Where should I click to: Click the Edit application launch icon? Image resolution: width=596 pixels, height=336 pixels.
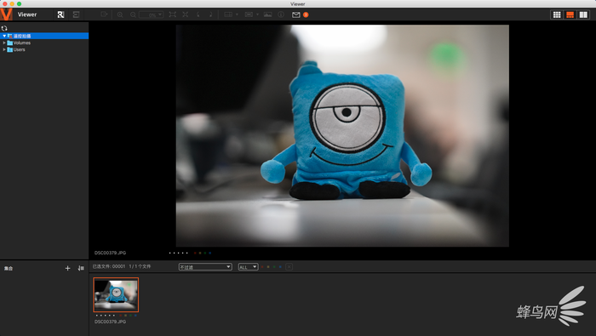click(x=76, y=14)
